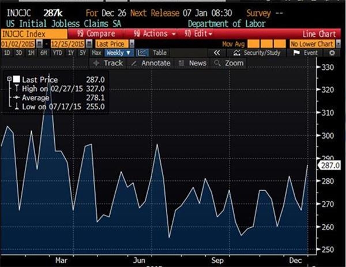The width and height of the screenshot is (346, 267).
Task: Select the Annotate pencil tool
Action: coord(151,63)
